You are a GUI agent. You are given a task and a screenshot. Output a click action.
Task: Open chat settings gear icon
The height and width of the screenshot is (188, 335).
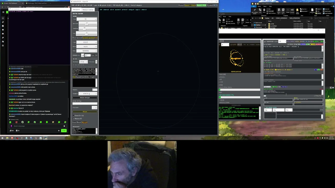pyautogui.click(x=59, y=131)
